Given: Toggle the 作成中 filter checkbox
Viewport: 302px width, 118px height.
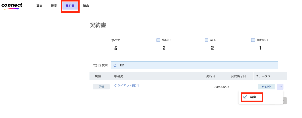Looking at the screenshot, I should pos(158,40).
